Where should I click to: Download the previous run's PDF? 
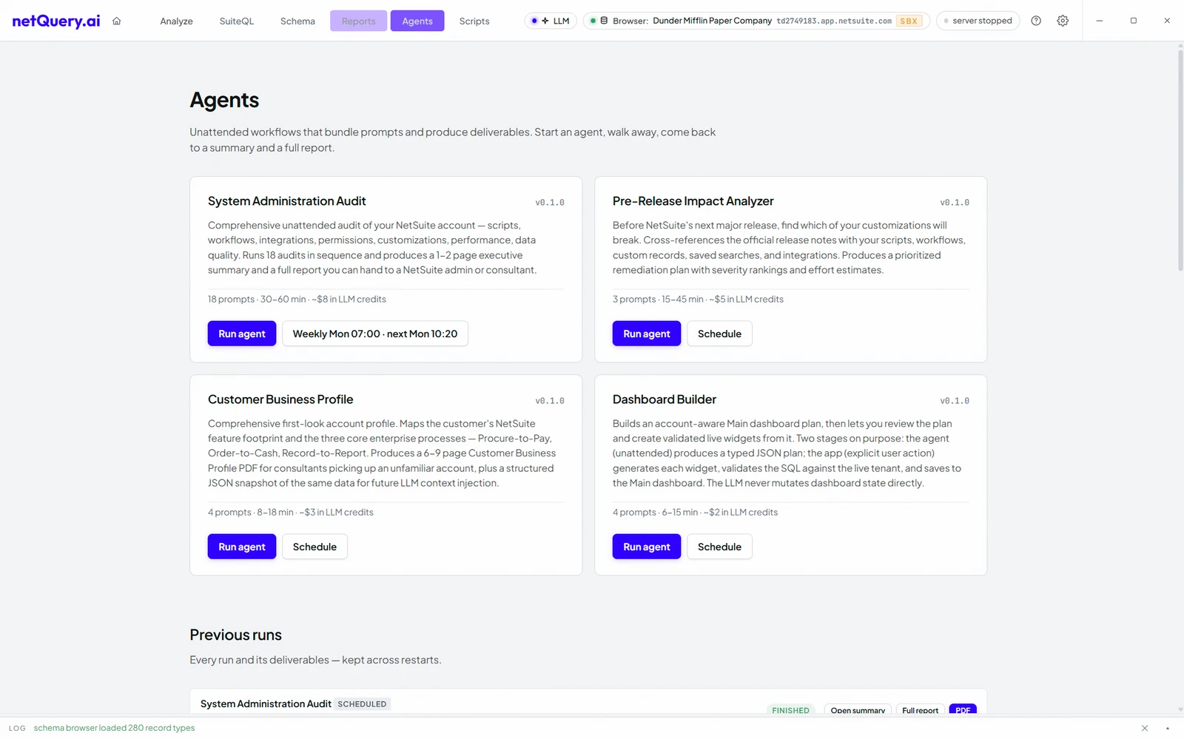tap(963, 709)
